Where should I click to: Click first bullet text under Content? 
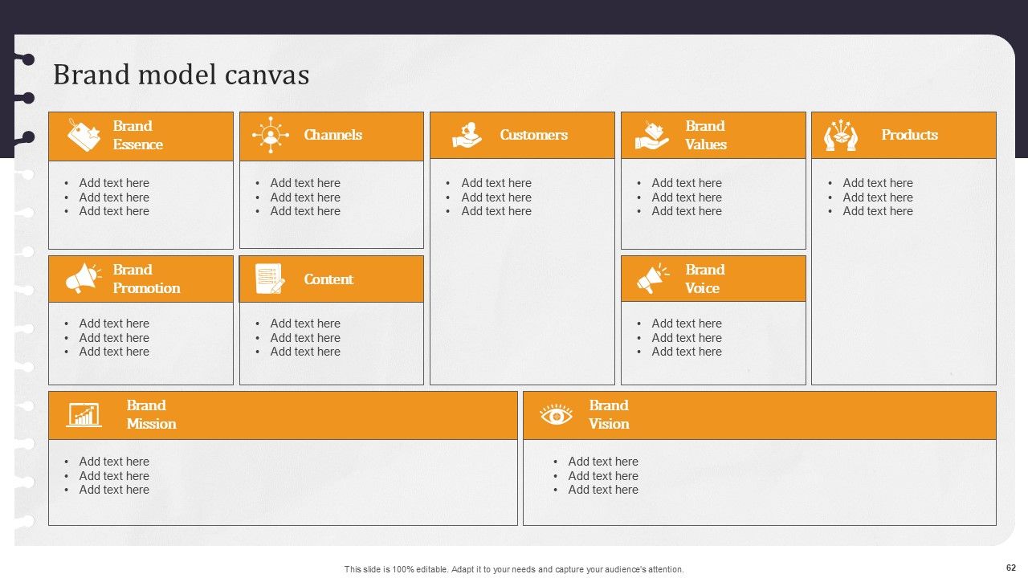point(305,324)
